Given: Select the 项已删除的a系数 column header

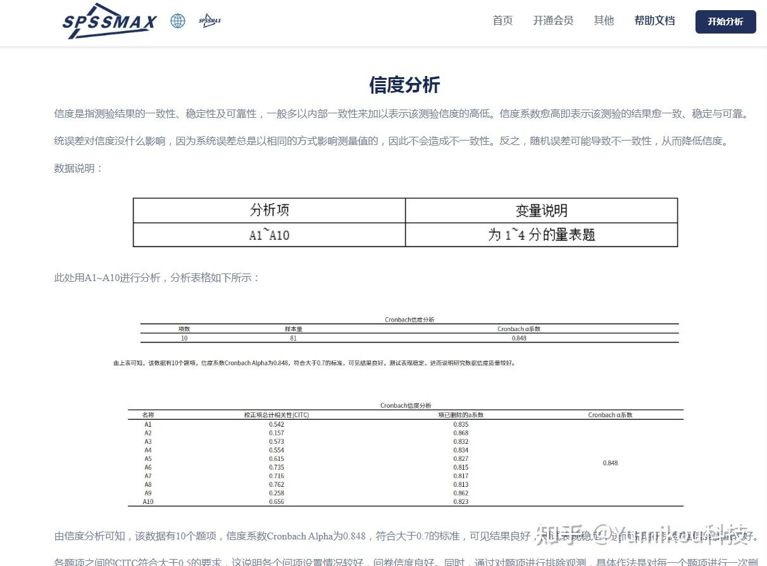Looking at the screenshot, I should tap(461, 415).
